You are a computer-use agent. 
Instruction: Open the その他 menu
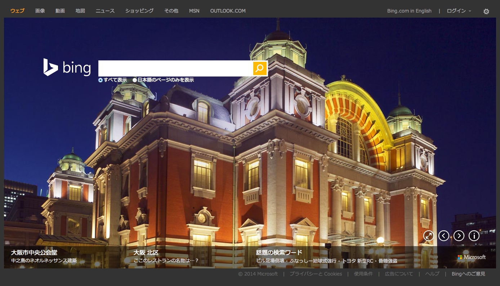click(171, 11)
